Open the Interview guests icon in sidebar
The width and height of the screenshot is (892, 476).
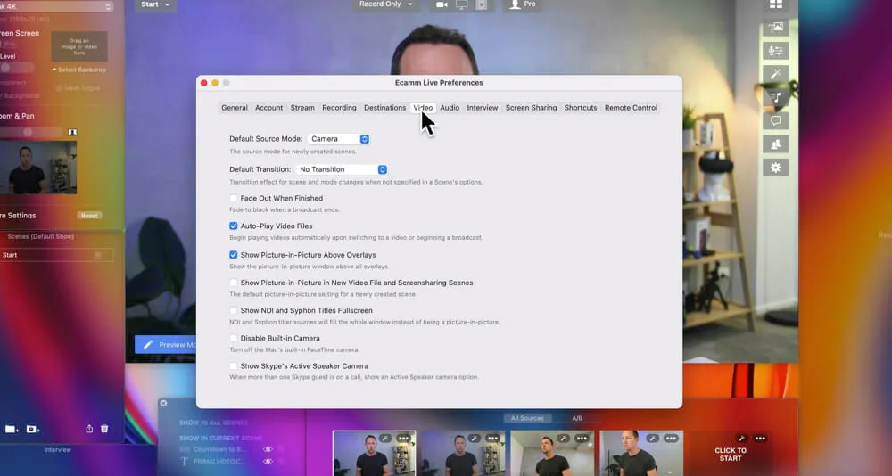[775, 144]
